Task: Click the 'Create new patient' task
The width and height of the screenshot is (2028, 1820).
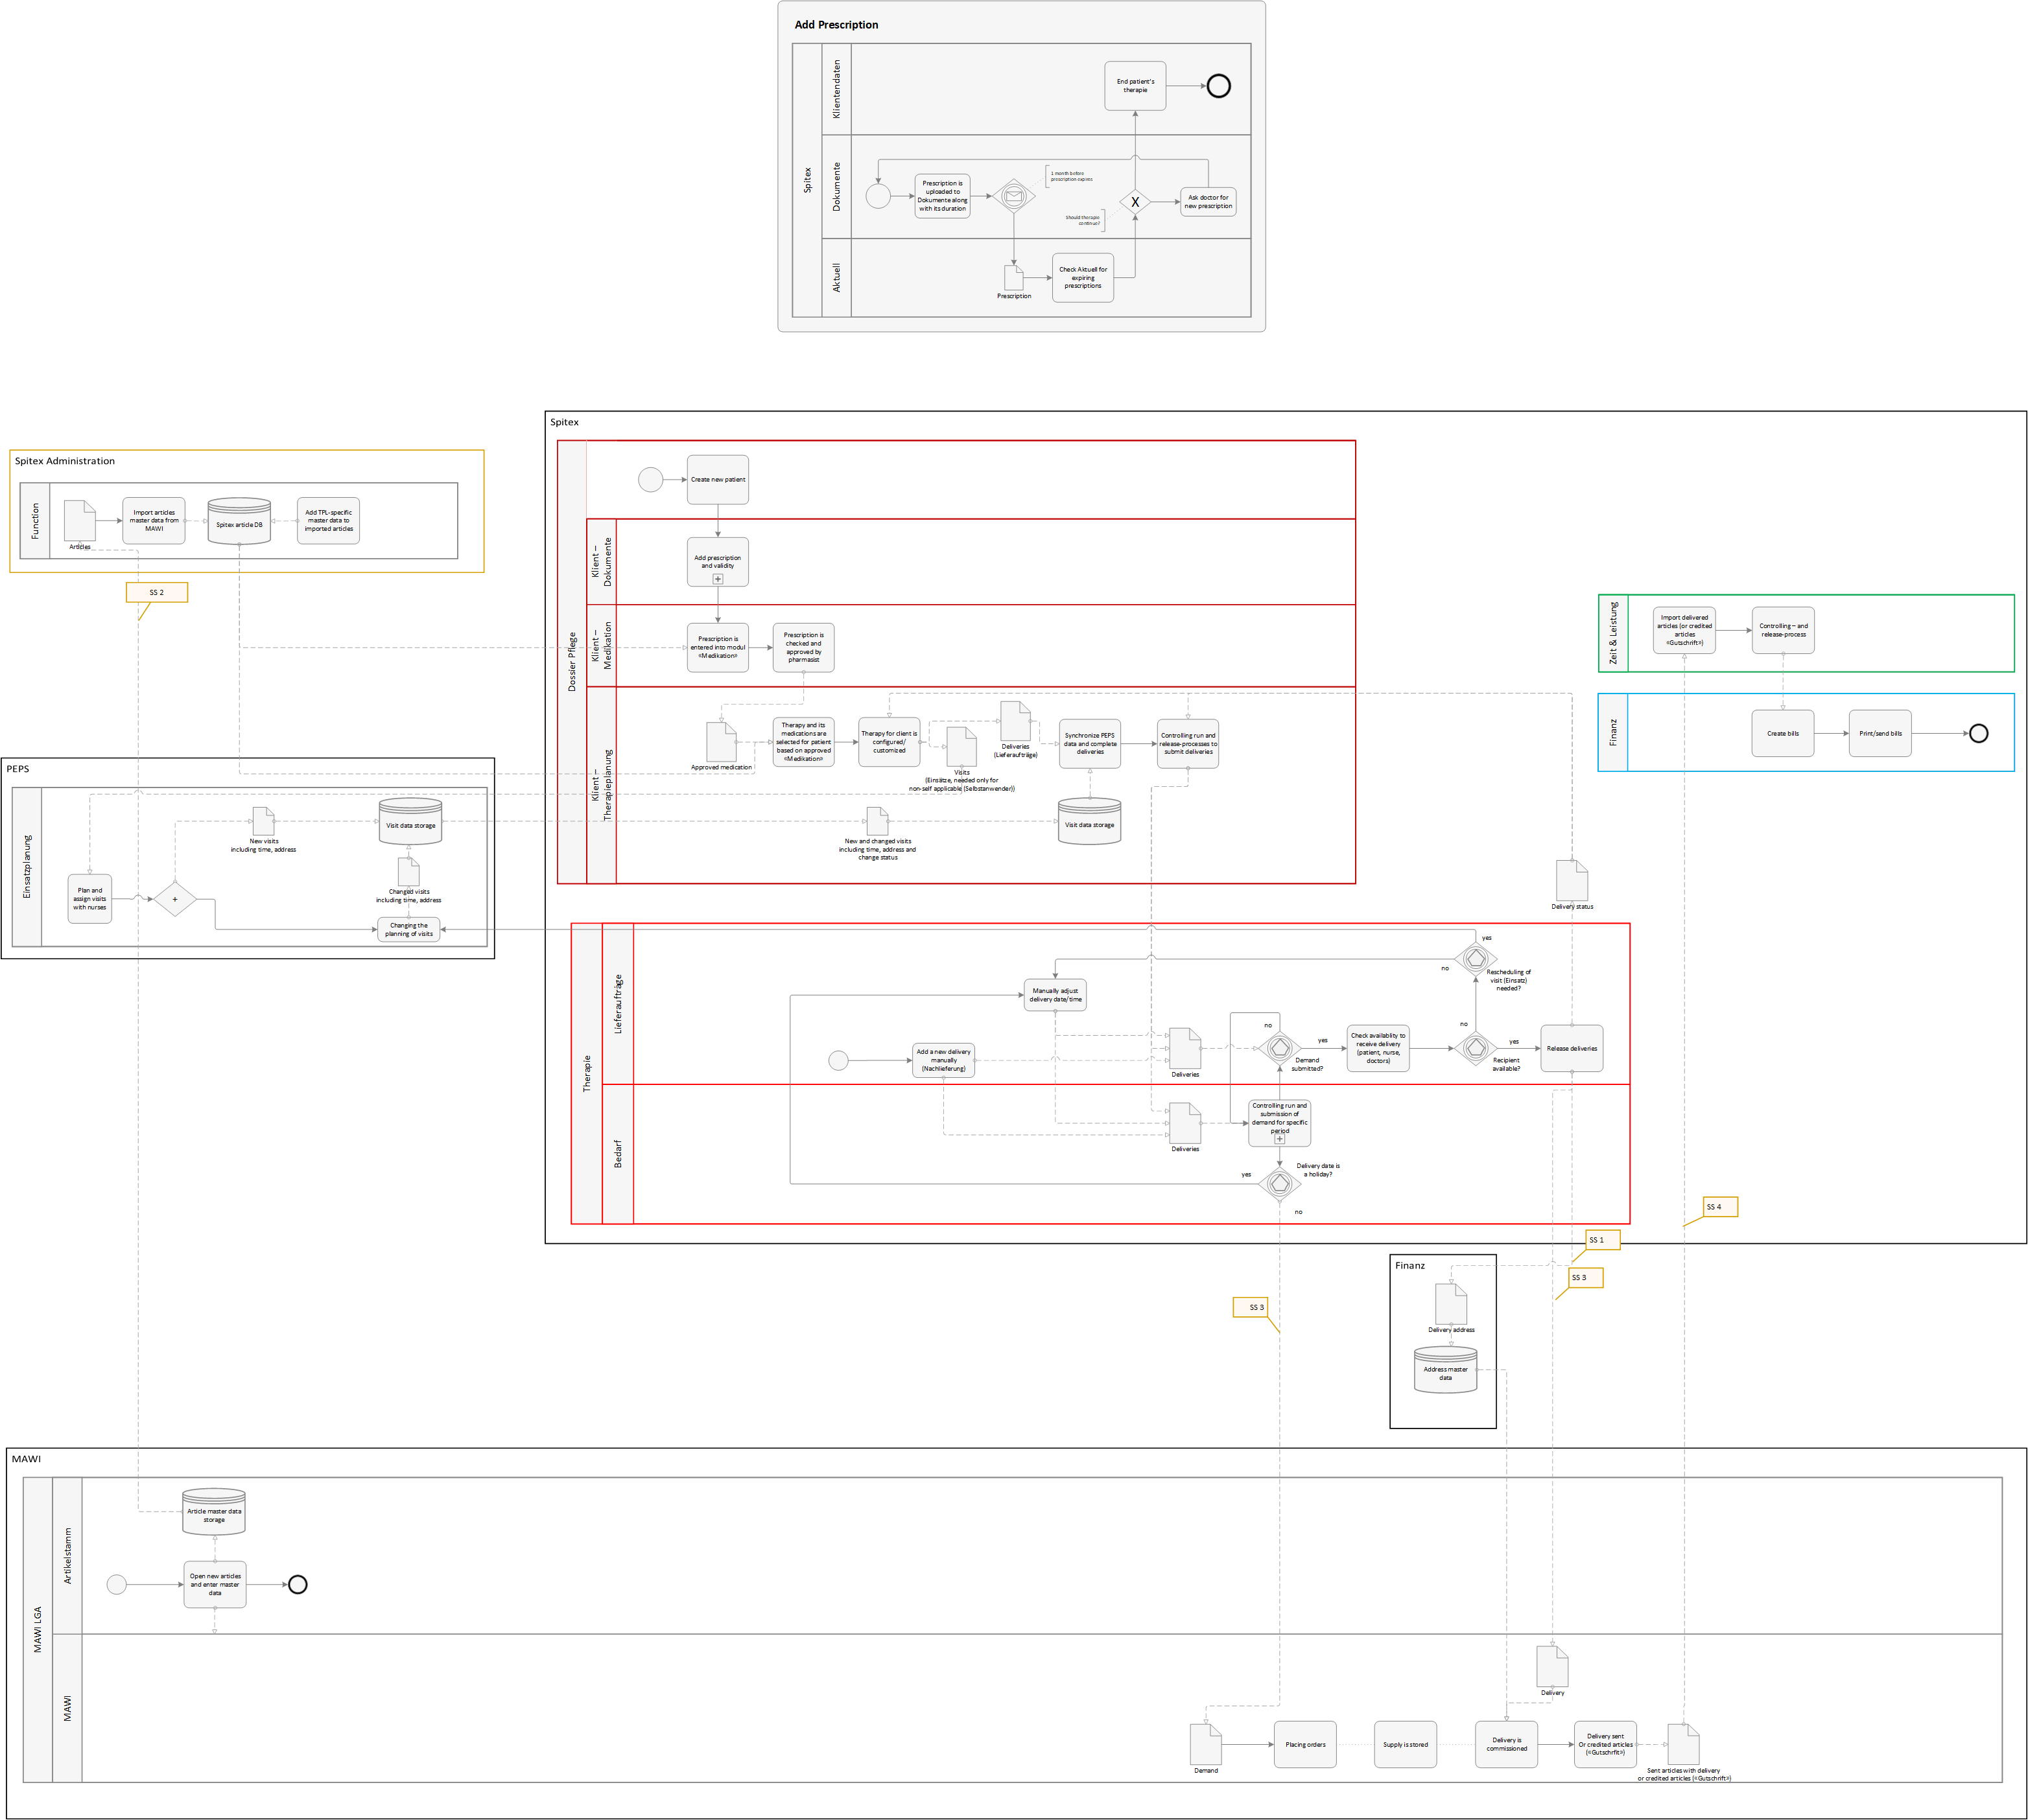Action: [x=717, y=480]
